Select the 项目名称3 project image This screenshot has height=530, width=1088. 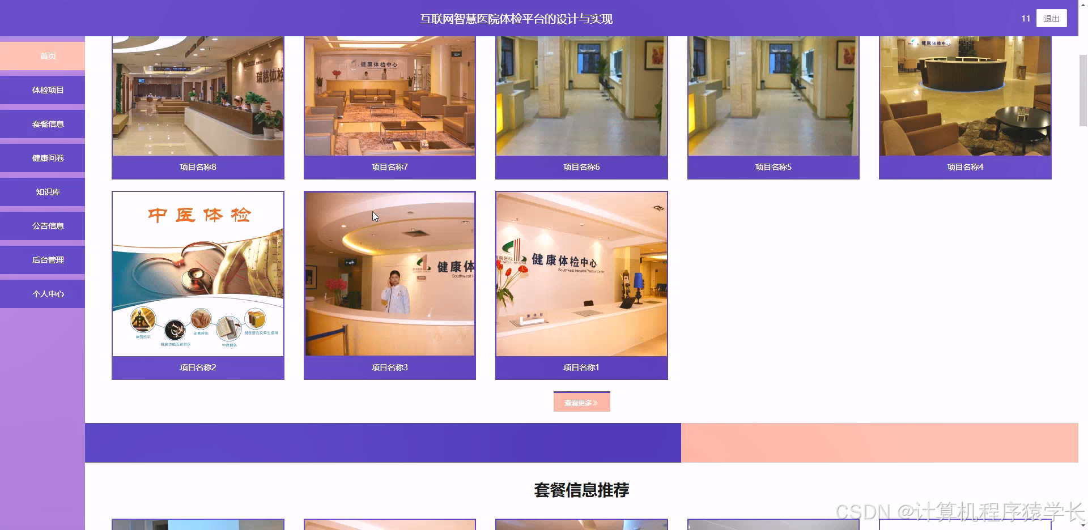(x=389, y=275)
